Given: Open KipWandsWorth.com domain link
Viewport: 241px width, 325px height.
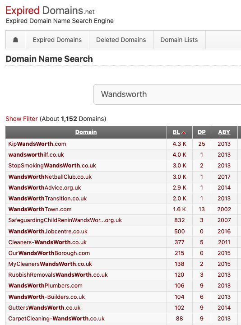Looking at the screenshot, I should (37, 144).
